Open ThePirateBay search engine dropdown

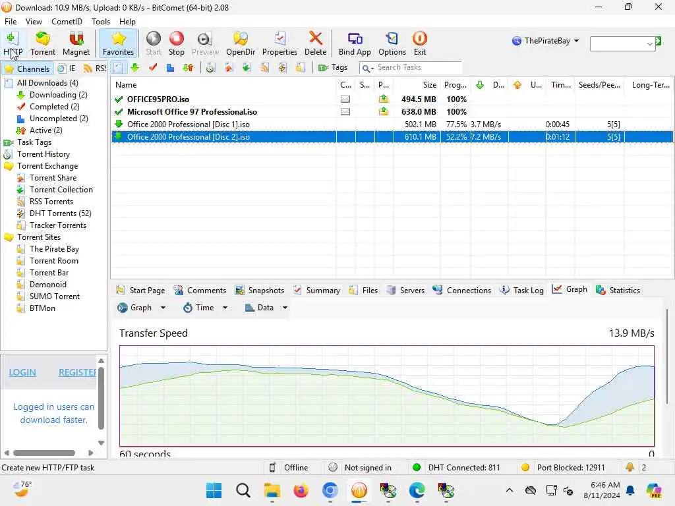pos(545,41)
